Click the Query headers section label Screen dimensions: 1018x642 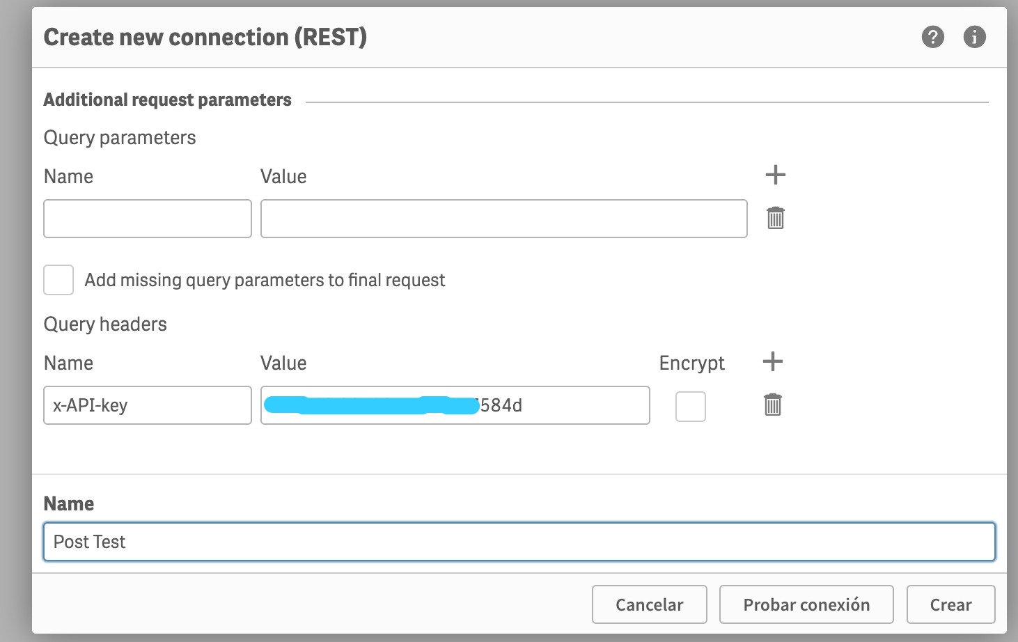(x=105, y=324)
